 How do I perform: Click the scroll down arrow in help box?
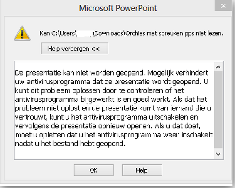[x=218, y=154]
